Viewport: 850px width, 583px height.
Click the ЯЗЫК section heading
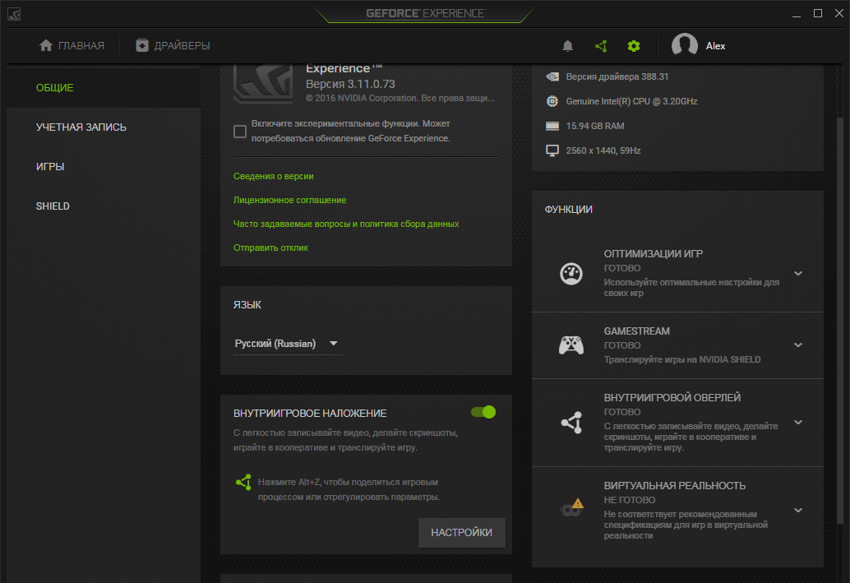pyautogui.click(x=247, y=305)
